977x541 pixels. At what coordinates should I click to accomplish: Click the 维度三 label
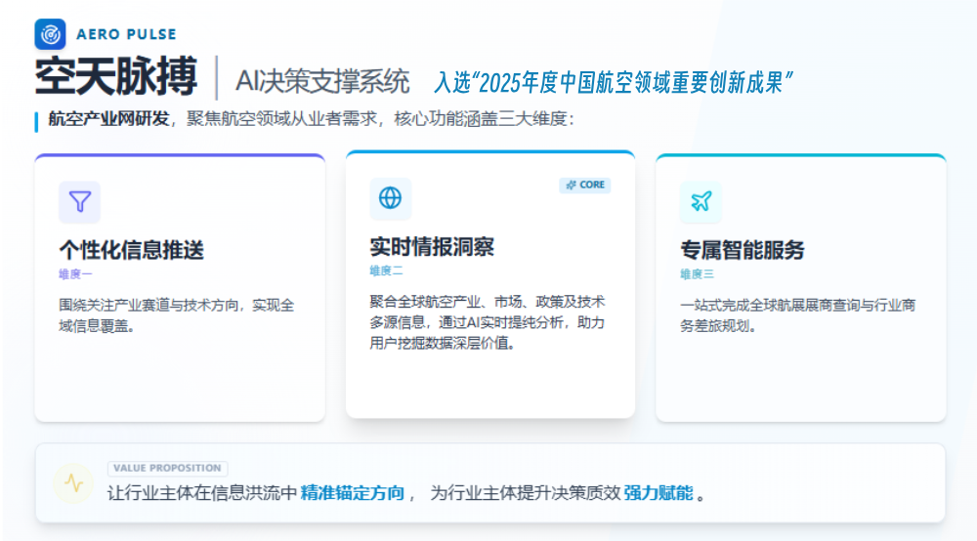tap(697, 274)
